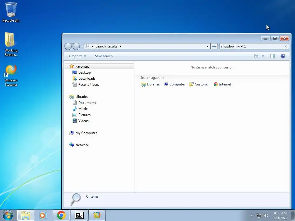Open the More view options dropdown arrow
This screenshot has width=295, height=221.
263,56
